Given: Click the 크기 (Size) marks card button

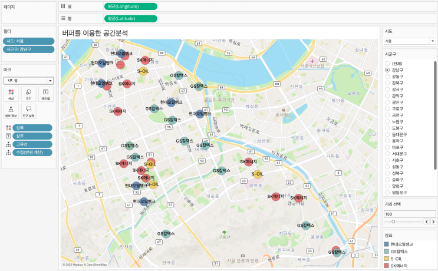Looking at the screenshot, I should (x=28, y=94).
